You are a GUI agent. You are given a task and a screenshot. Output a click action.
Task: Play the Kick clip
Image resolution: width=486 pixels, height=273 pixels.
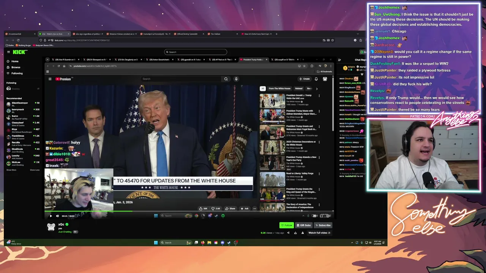(x=51, y=216)
